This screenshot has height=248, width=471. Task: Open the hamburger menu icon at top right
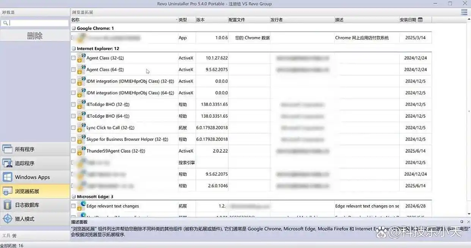[x=464, y=12]
